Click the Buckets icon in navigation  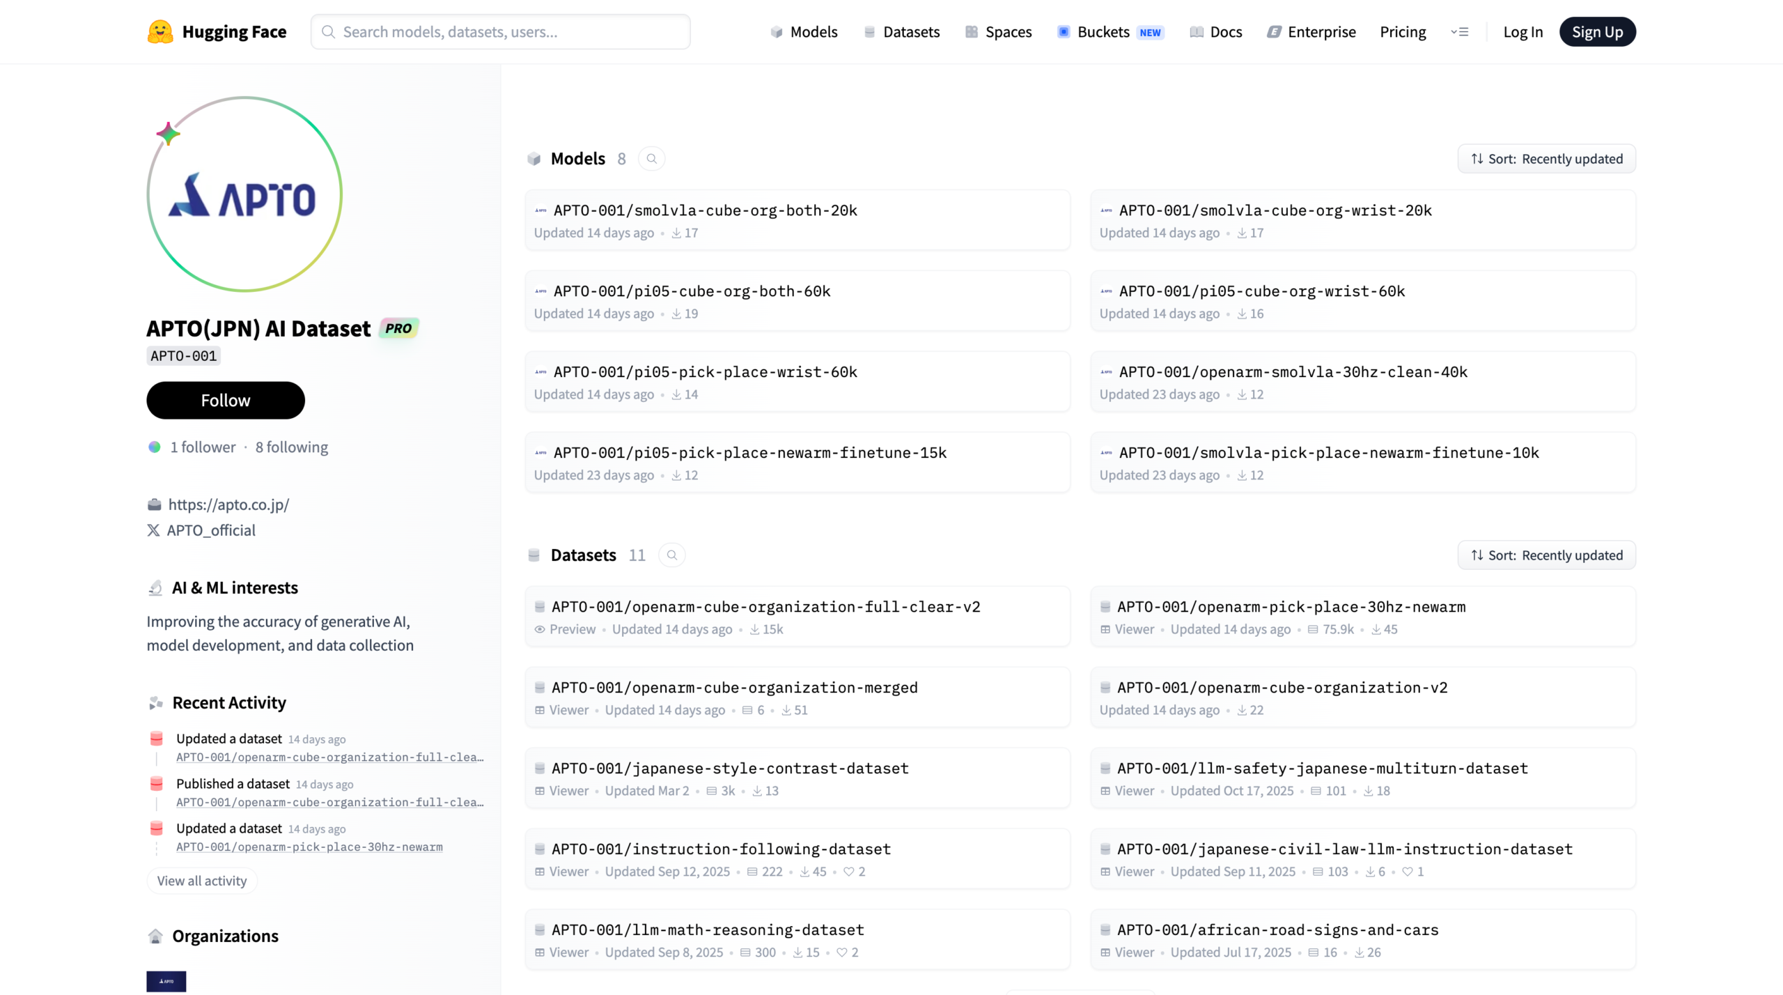tap(1064, 32)
